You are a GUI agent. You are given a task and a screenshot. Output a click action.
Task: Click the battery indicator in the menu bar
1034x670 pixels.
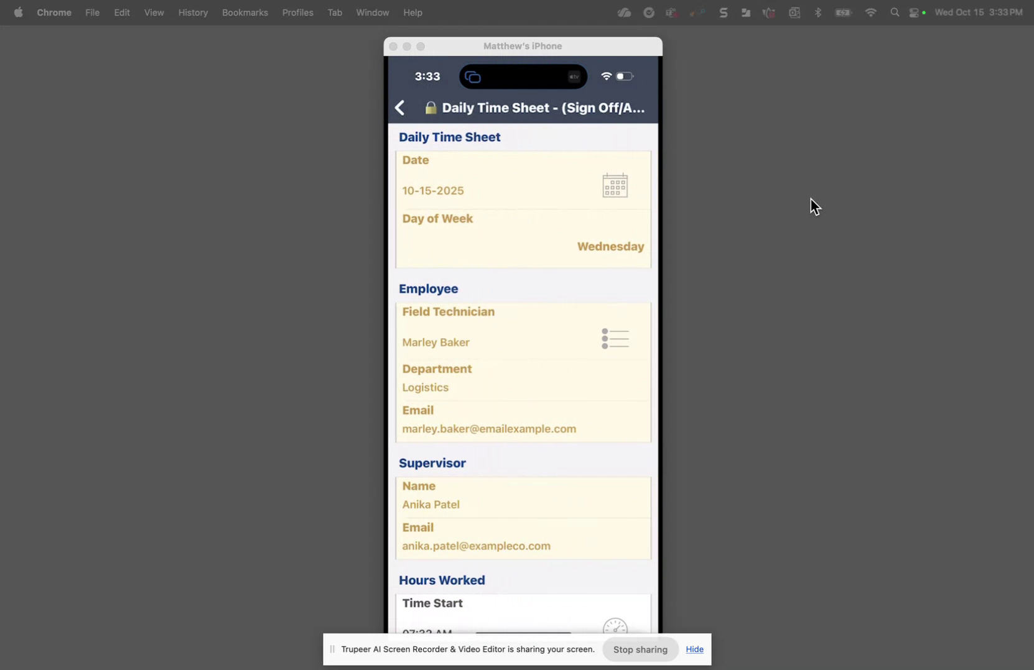pos(844,12)
